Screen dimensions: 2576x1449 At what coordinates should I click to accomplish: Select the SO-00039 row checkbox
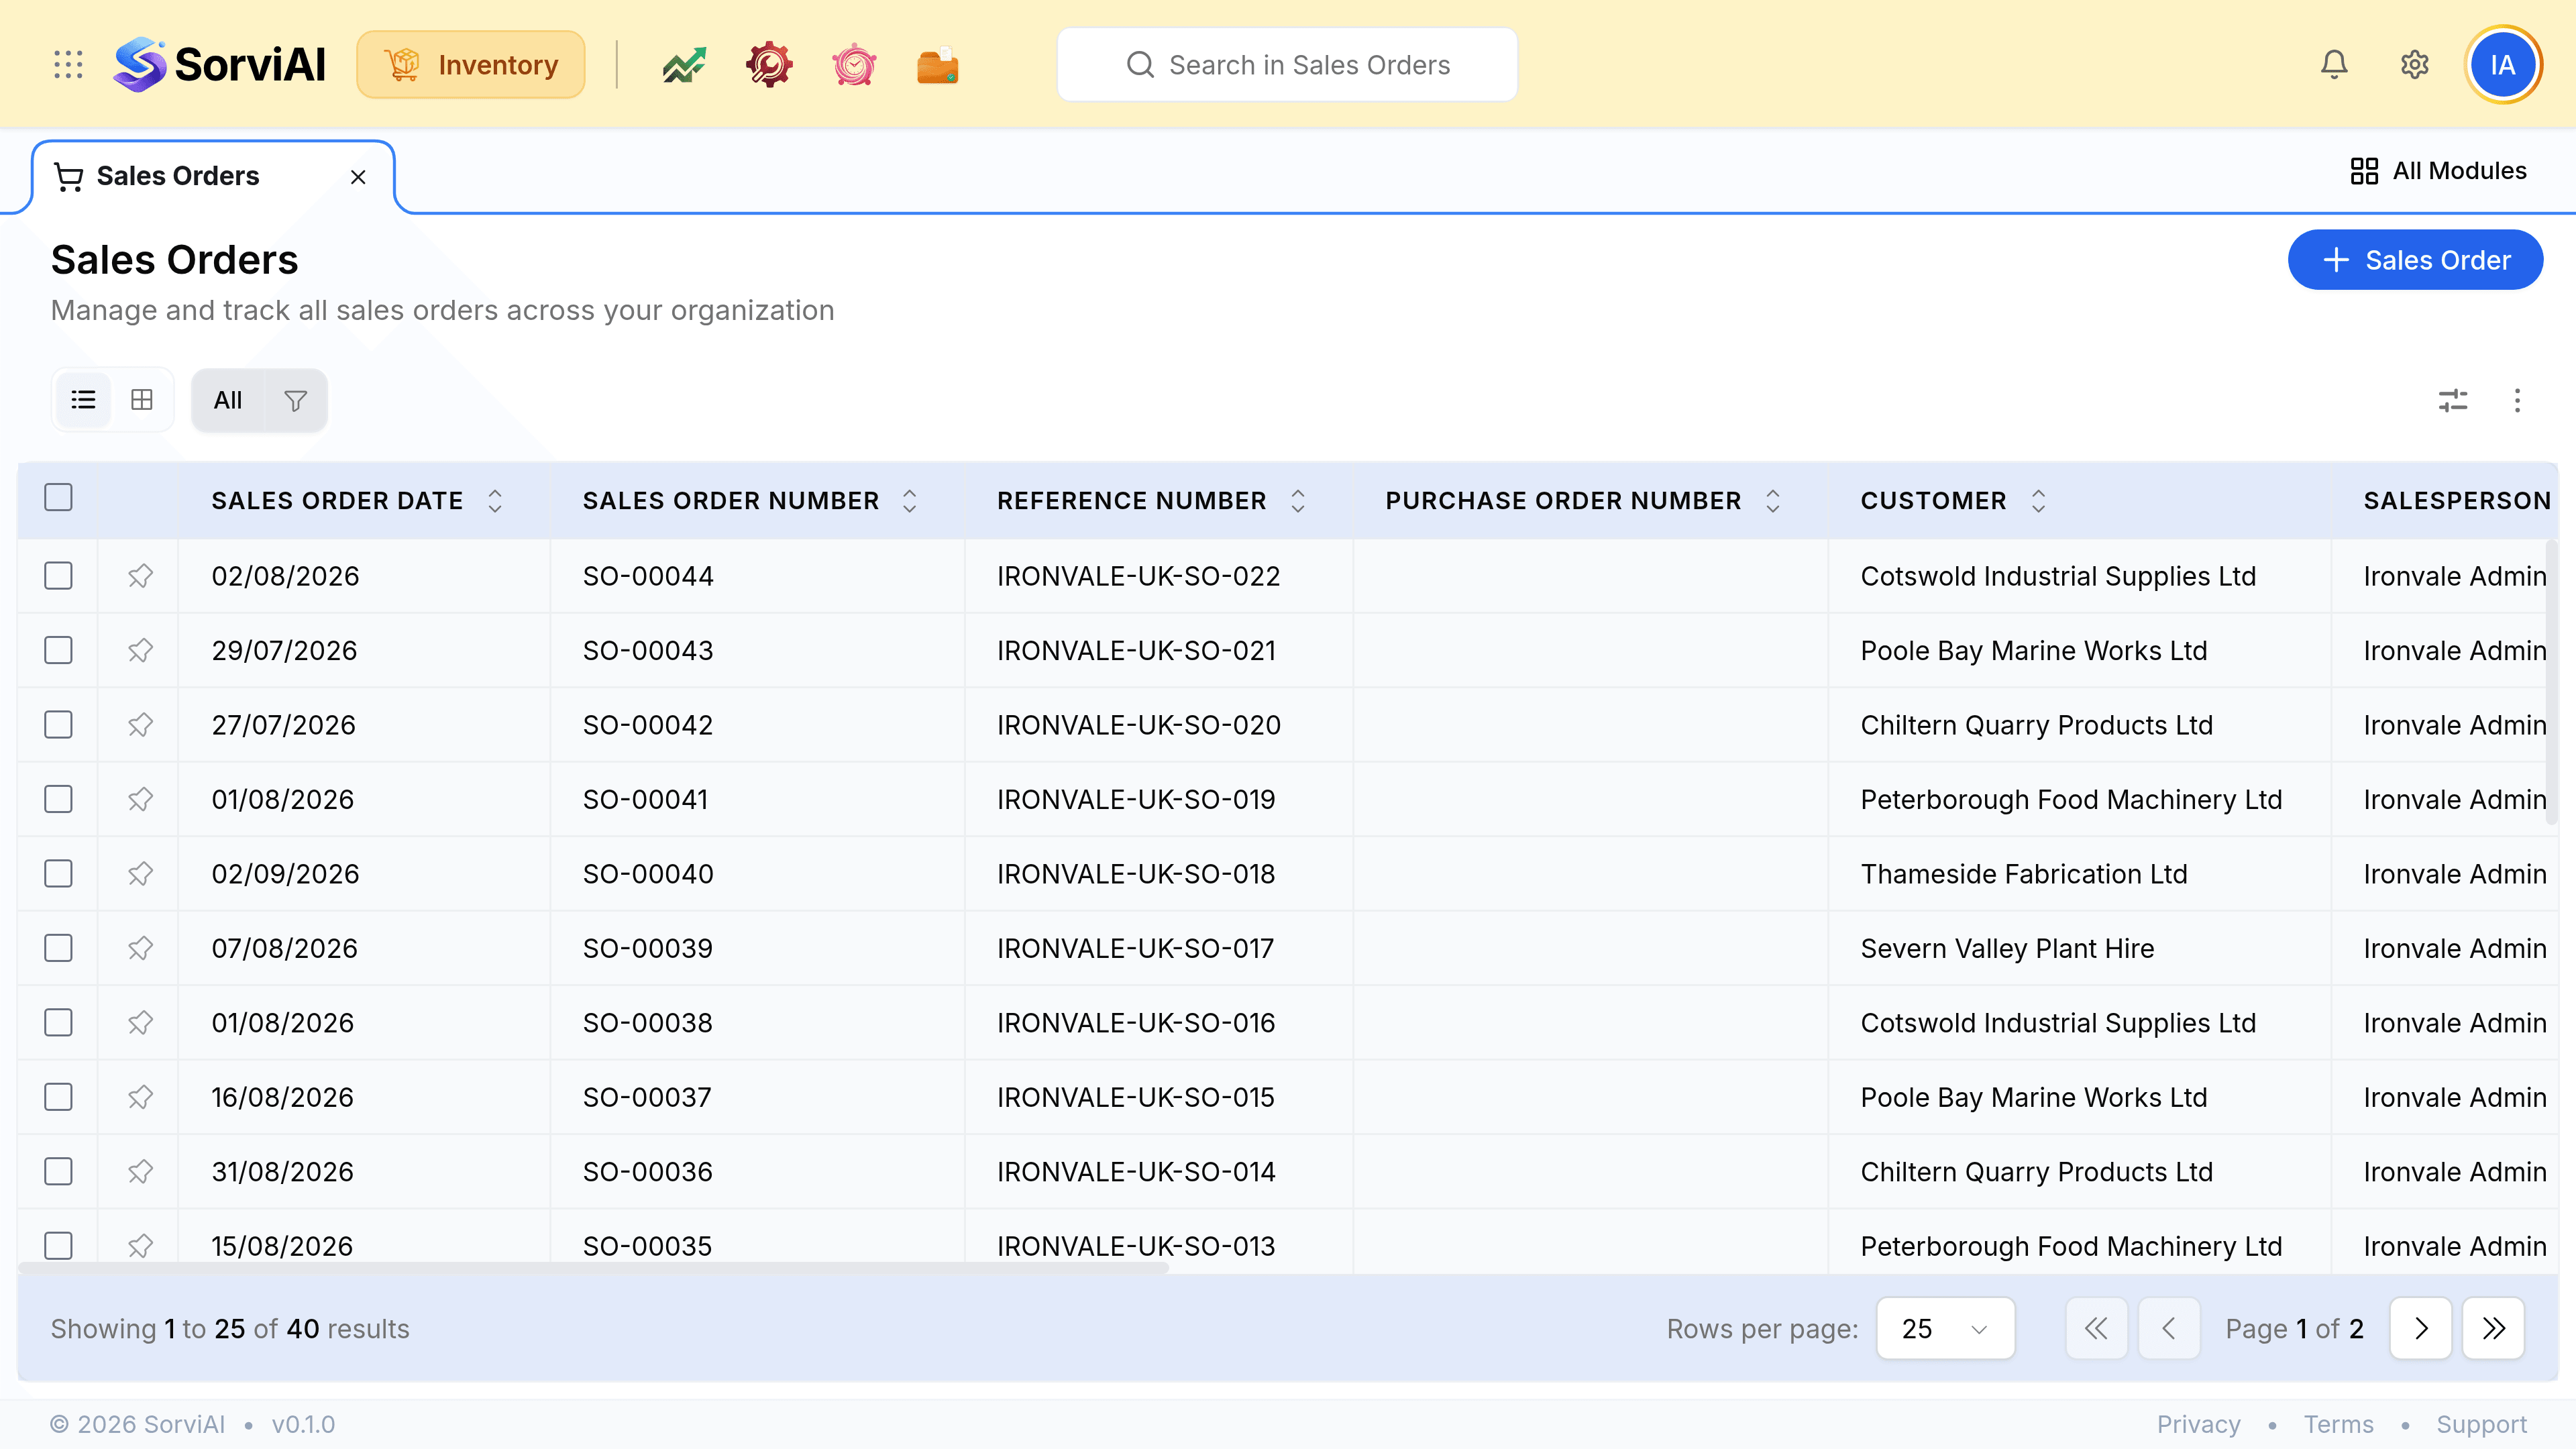click(59, 948)
